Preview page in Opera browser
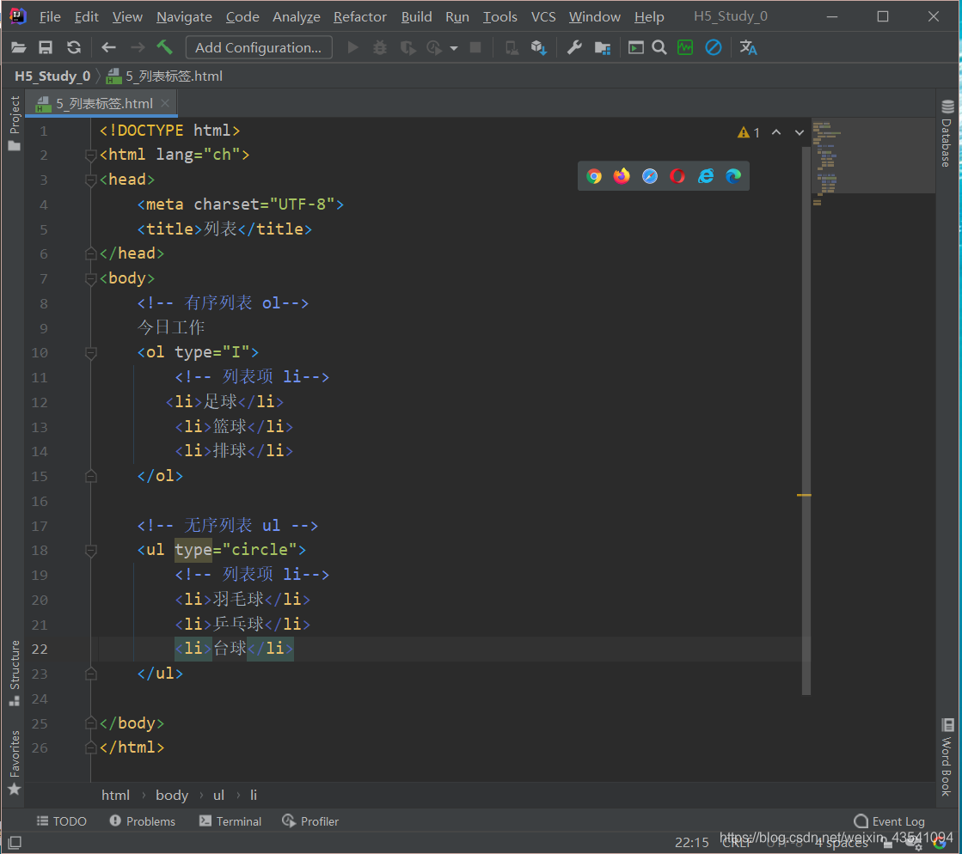 click(x=677, y=177)
